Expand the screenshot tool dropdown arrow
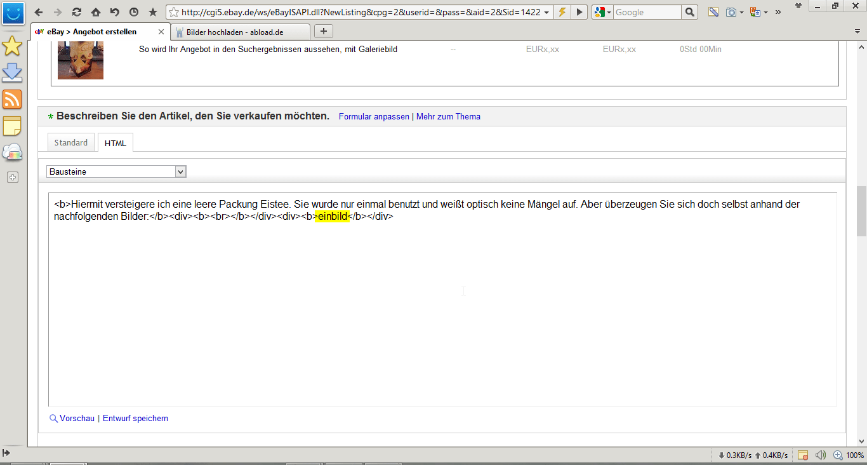This screenshot has width=867, height=465. (x=741, y=12)
